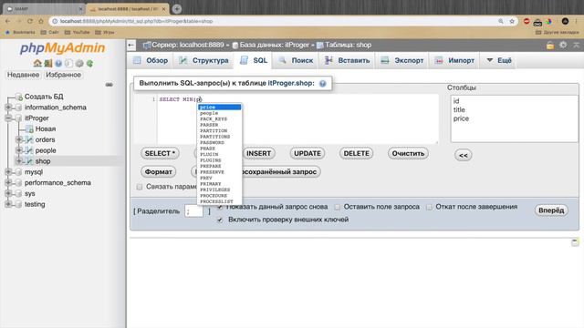Bookmark page with the star icon
584x328 pixels.
tap(512, 21)
